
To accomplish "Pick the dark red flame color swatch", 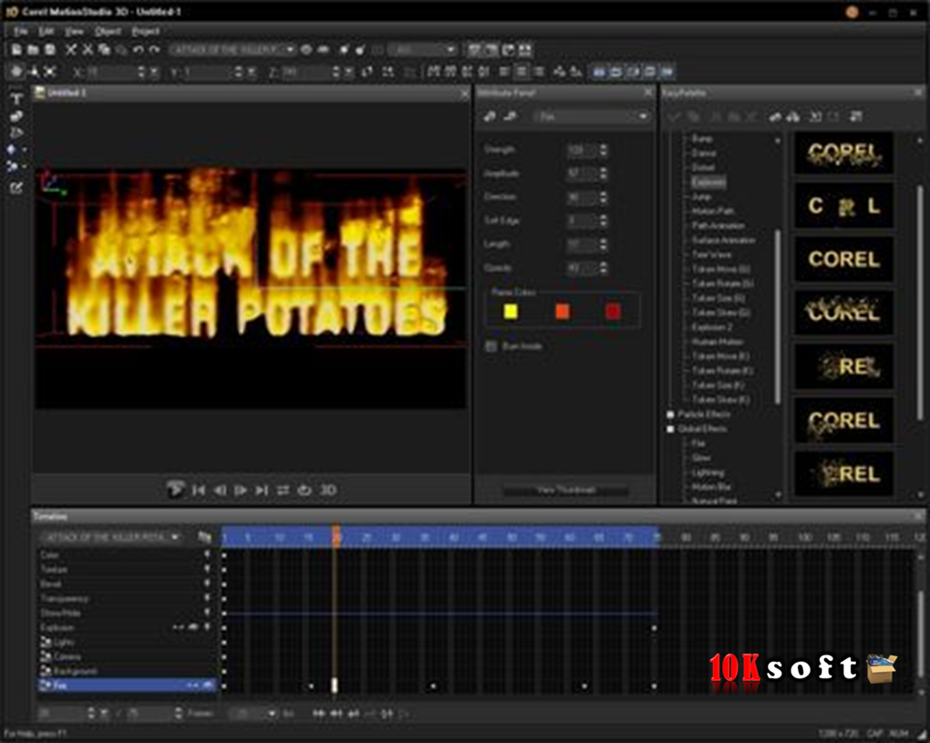I will click(613, 311).
